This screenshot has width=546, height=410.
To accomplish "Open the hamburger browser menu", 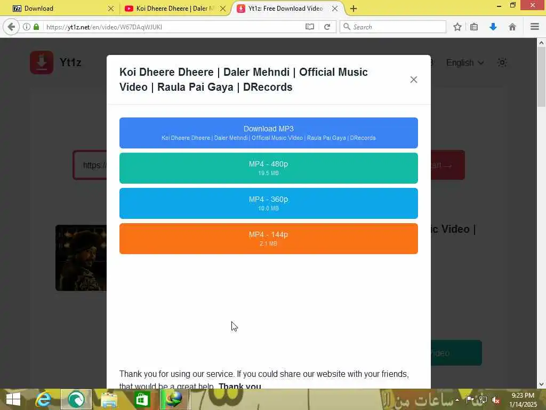I will [x=534, y=27].
